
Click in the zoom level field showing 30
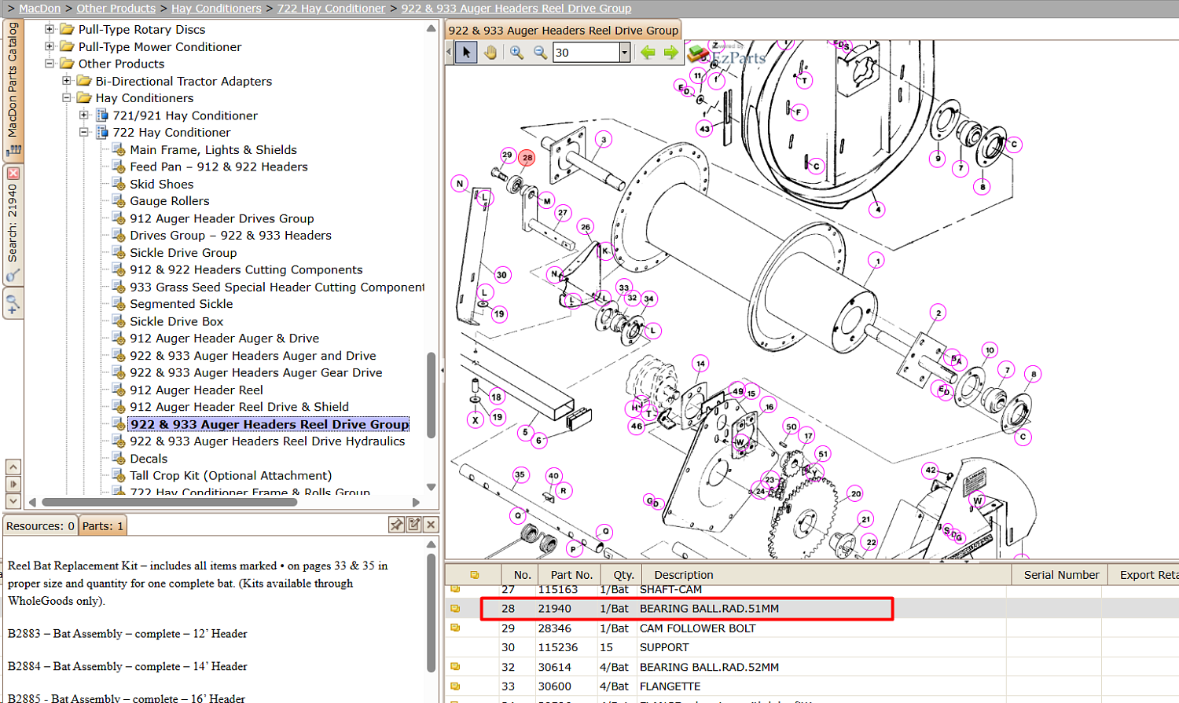pos(586,53)
